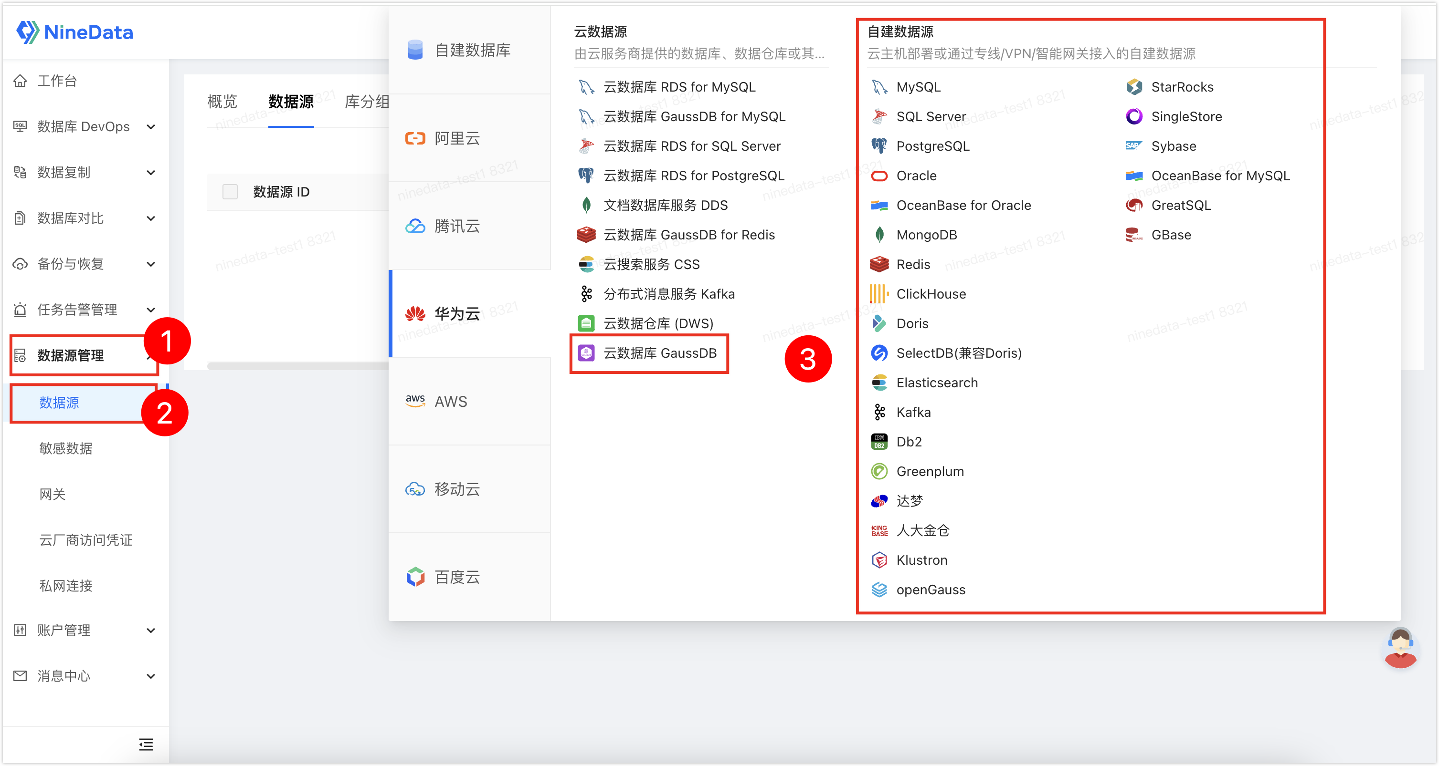Click the horizontal scrollbar under the table
Viewport: 1439px width, 766px height.
(x=298, y=366)
